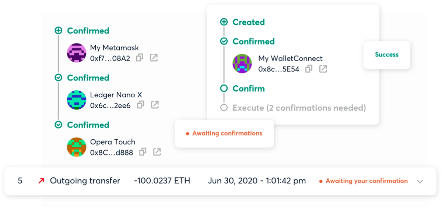Image resolution: width=442 pixels, height=208 pixels.
Task: Copy My WalletConnect address 0x8c...5E54
Action: [309, 69]
